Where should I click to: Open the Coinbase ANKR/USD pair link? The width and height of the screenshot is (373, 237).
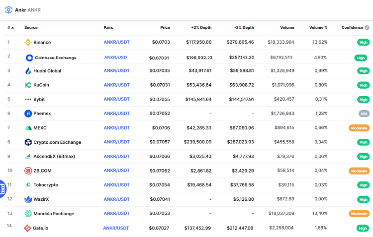[115, 58]
